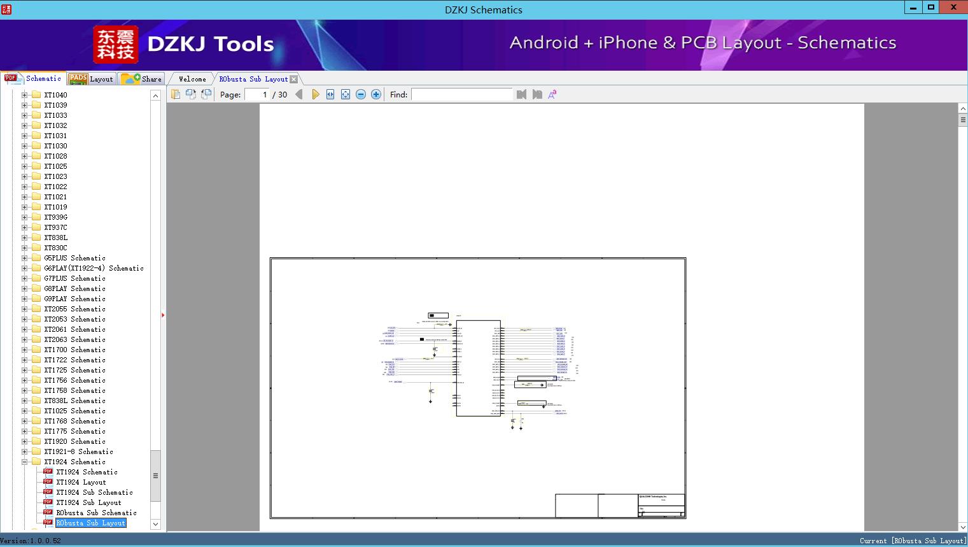Expand the G7PLUS Schematic folder

click(x=24, y=278)
